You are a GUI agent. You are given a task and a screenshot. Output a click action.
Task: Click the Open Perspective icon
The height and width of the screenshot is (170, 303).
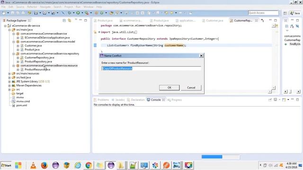(285, 13)
